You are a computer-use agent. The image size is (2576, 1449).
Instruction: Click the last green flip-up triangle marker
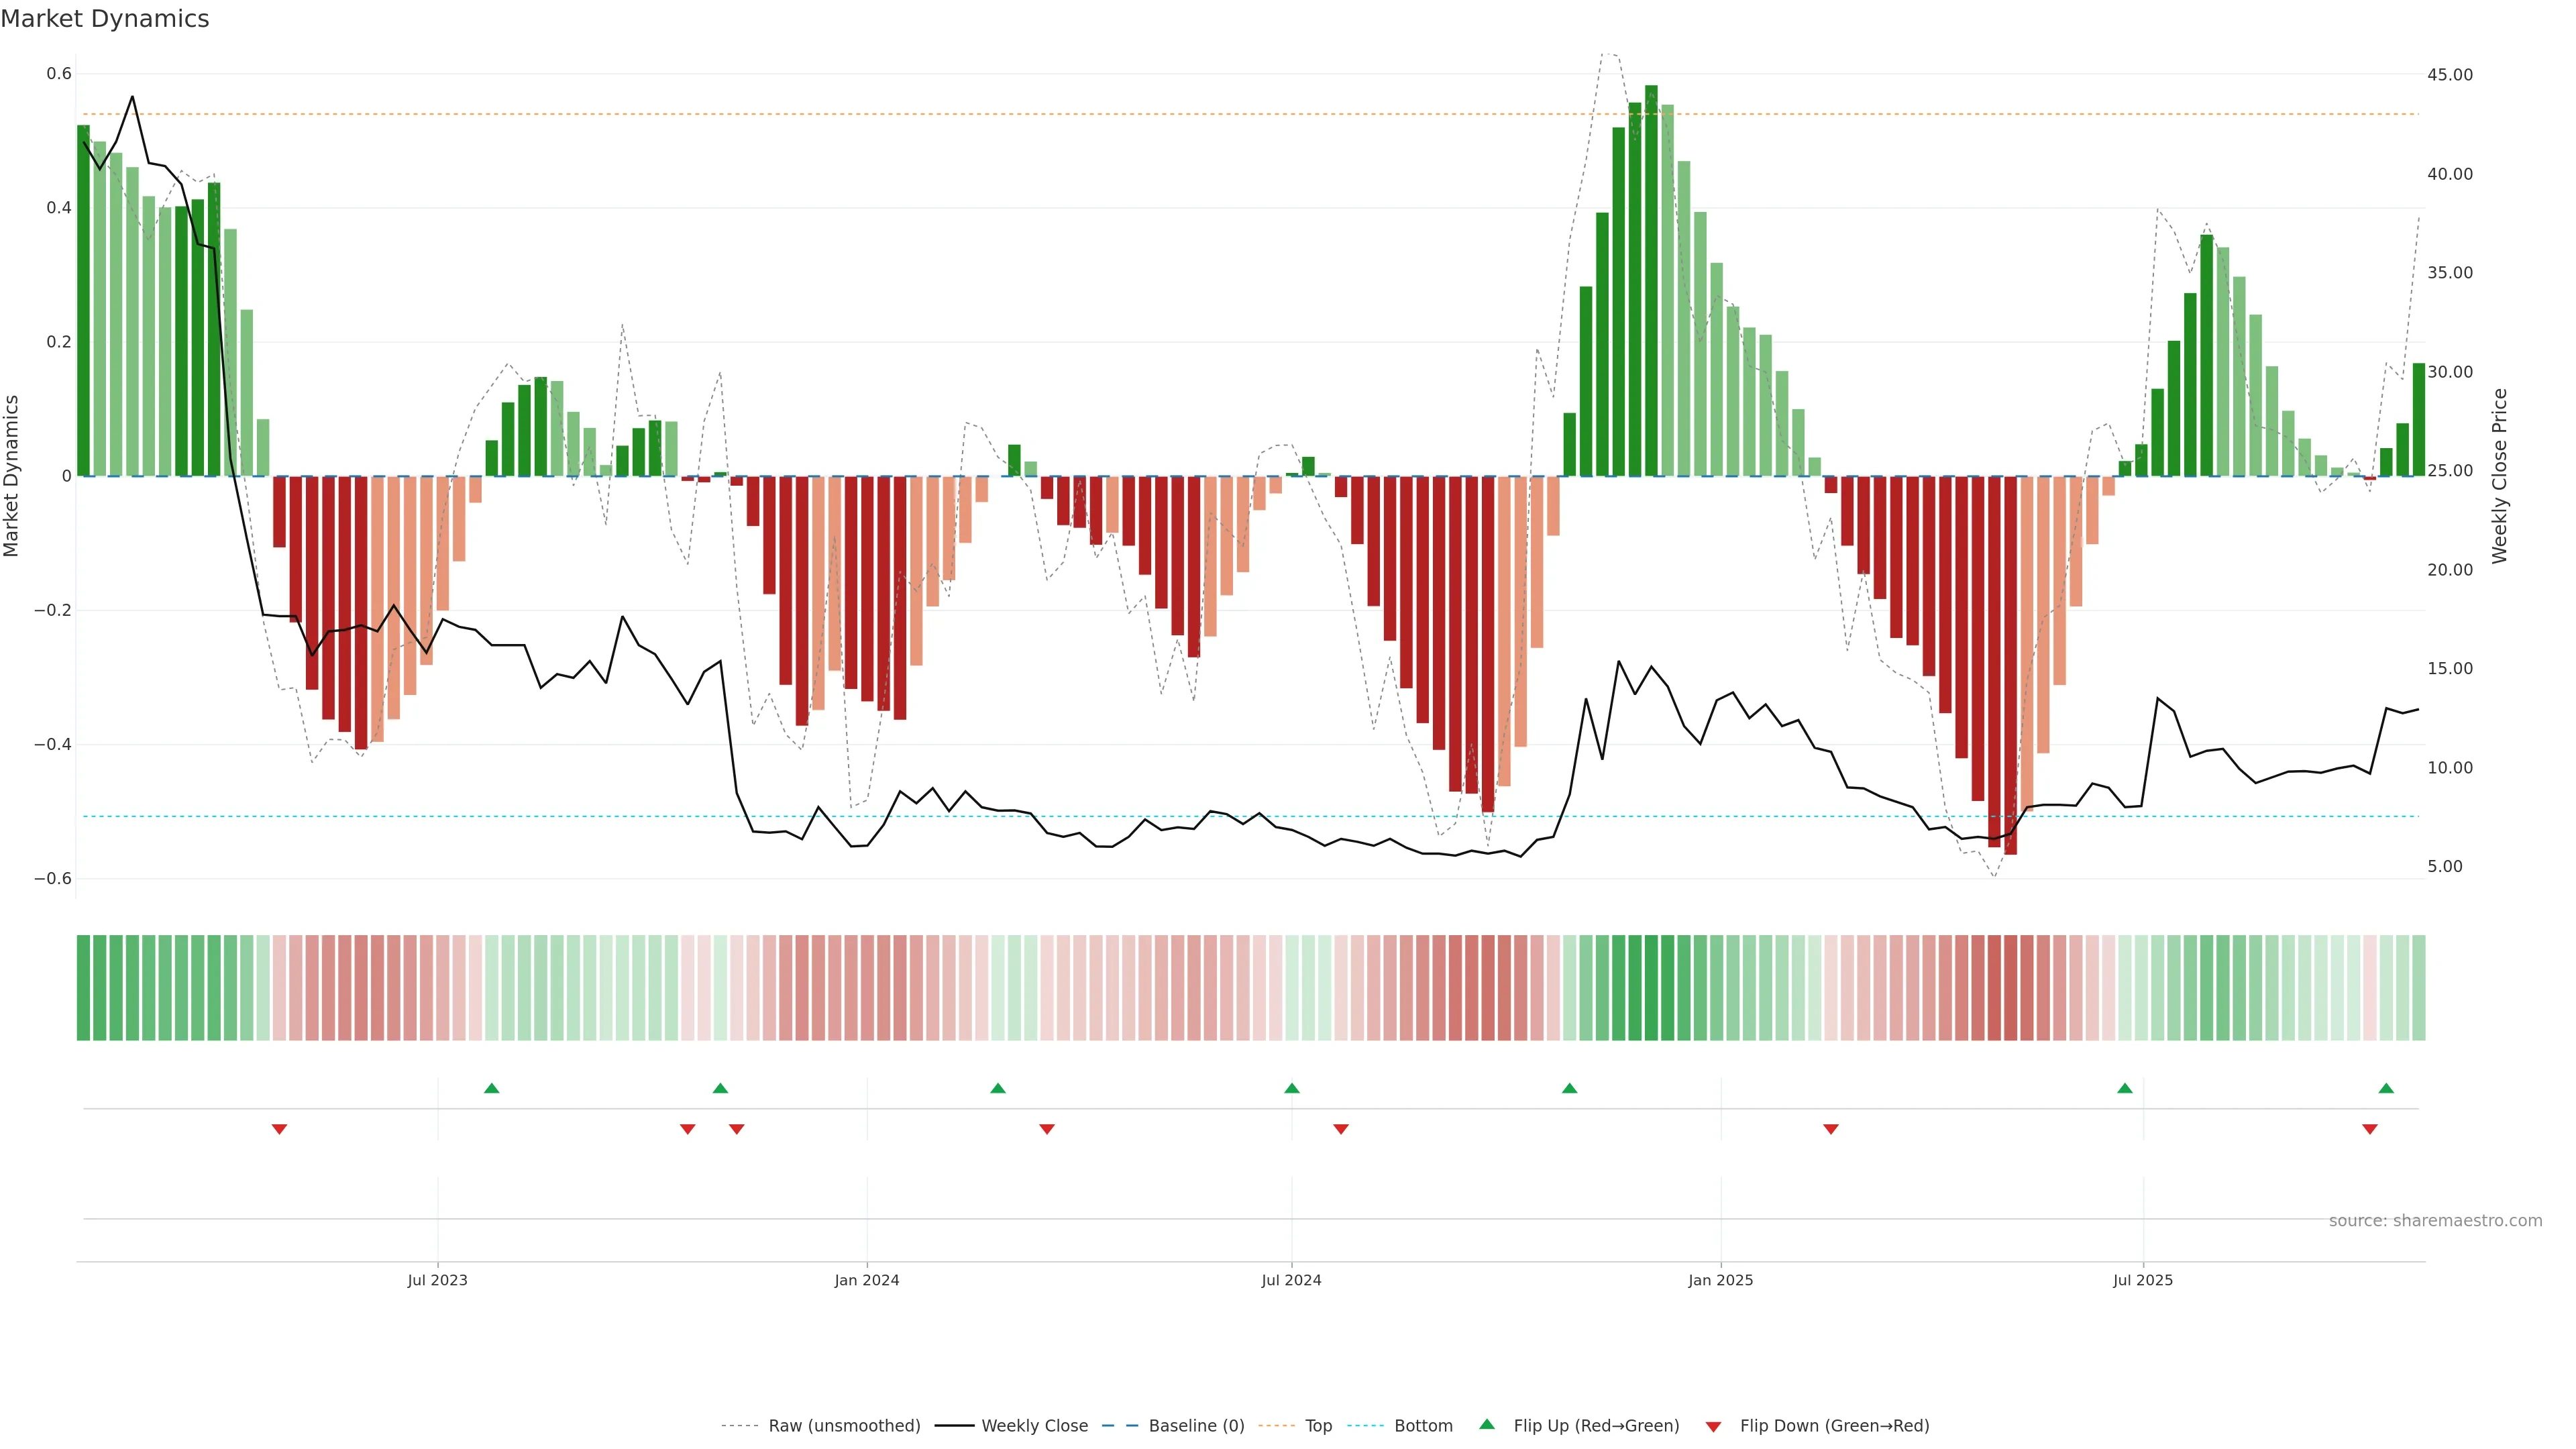2386,1088
